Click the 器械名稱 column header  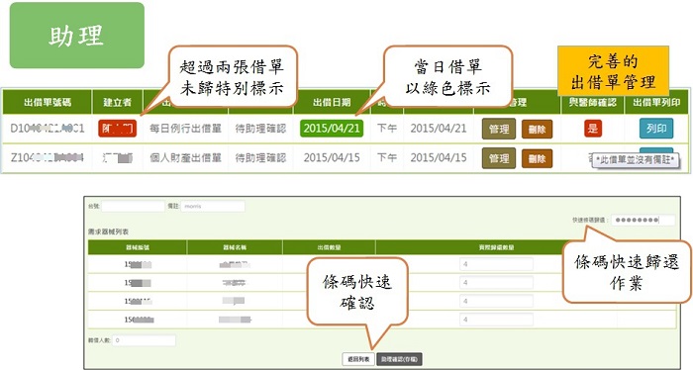click(x=235, y=247)
